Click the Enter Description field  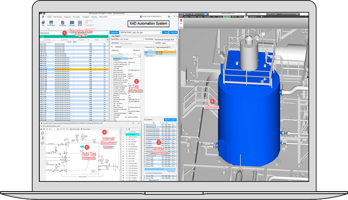click(137, 43)
